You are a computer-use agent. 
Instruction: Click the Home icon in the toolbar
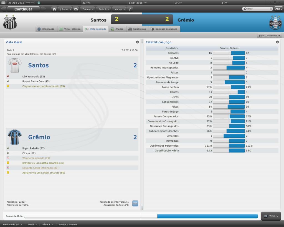pos(54,9)
